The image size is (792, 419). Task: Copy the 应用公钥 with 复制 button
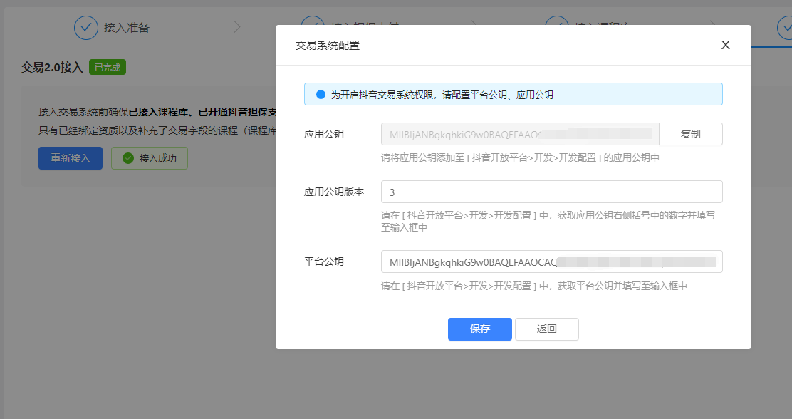690,134
